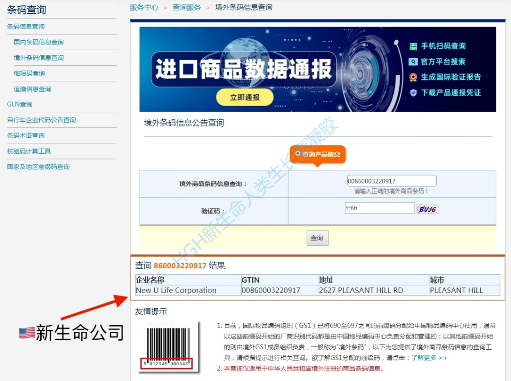This screenshot has width=511, height=381.
Task: Click the 境外商品条码 input field
Action: (x=392, y=181)
